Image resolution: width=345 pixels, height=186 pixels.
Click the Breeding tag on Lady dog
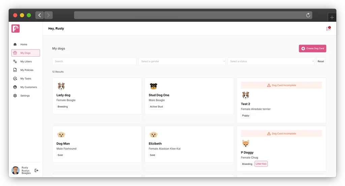click(63, 106)
